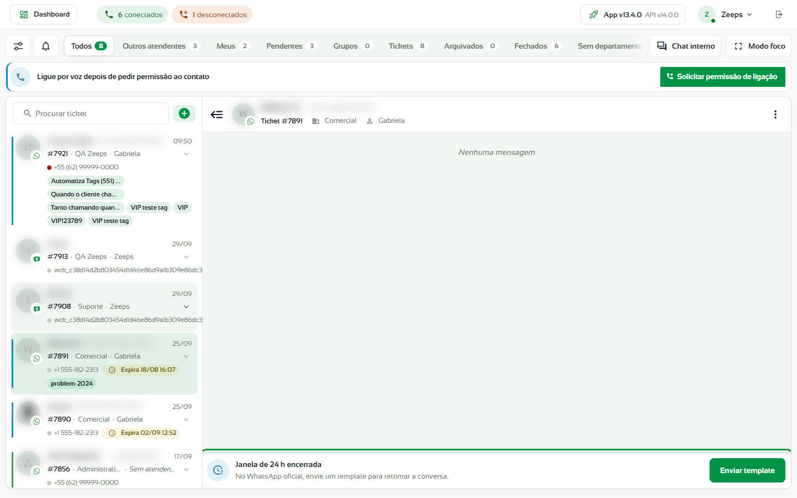Focus the Procurar ticket search field
Screen dimensions: 797x498
91,113
